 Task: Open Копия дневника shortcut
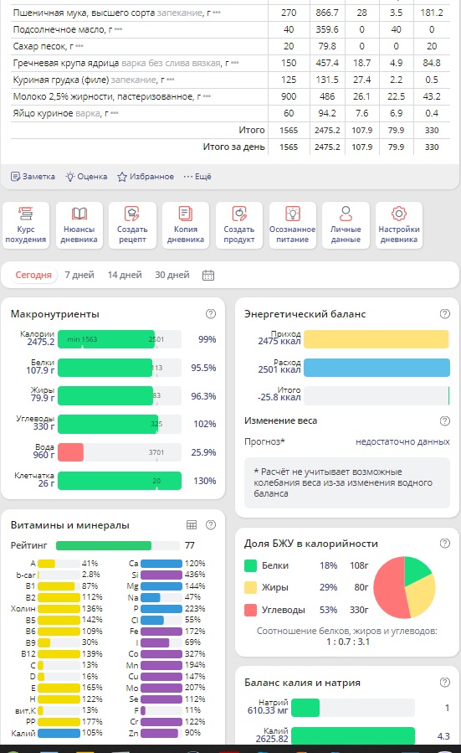[x=186, y=225]
